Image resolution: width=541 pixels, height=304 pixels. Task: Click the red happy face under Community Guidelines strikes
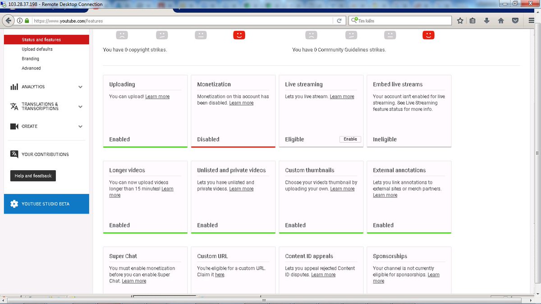click(428, 35)
